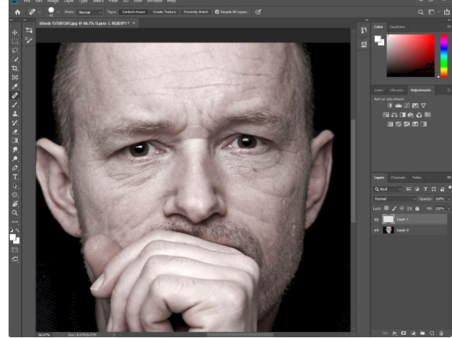Viewport: 452px width, 338px height.
Task: Toggle lock transparent pixels
Action: pos(386,208)
